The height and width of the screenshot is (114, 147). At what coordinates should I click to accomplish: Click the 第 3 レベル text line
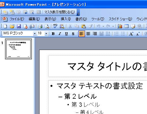(x=86, y=105)
